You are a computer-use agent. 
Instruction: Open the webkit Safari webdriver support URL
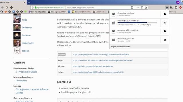point(98,72)
